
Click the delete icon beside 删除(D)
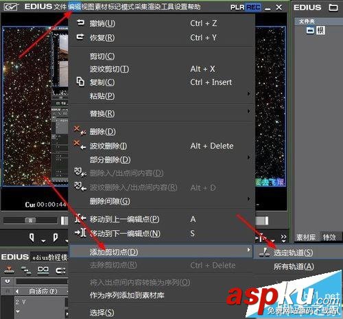(x=80, y=131)
